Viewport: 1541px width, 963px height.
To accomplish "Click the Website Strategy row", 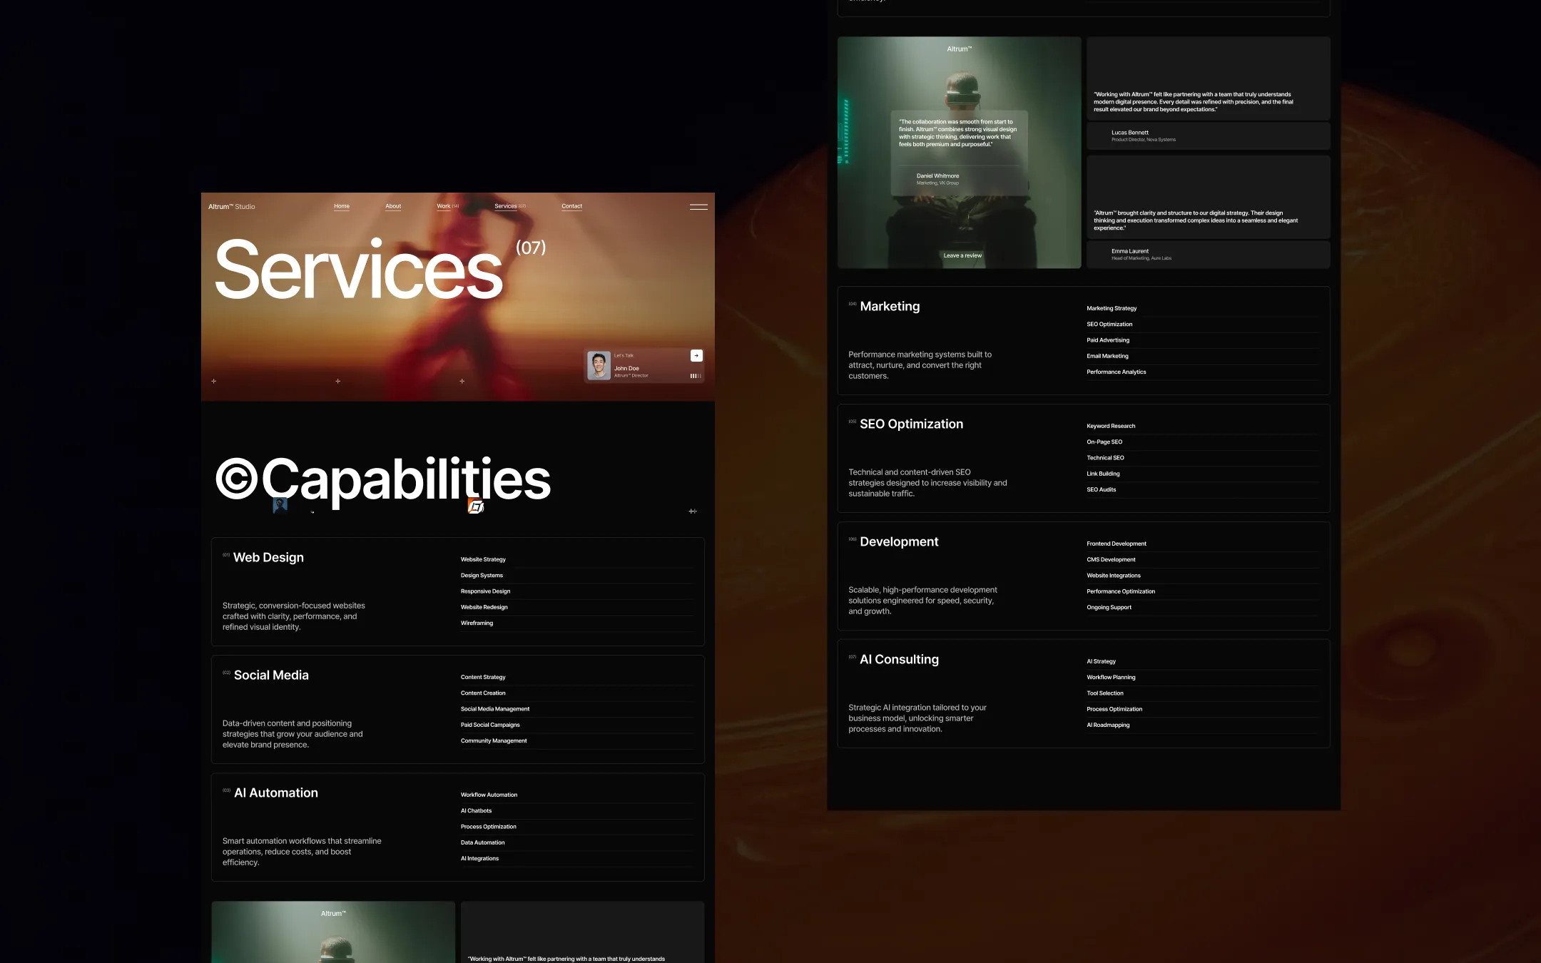I will tap(576, 559).
